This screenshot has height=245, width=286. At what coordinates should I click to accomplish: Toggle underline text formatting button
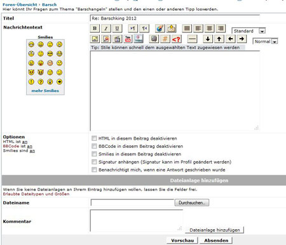(x=117, y=29)
